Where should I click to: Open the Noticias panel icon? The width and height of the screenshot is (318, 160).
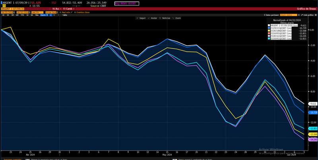click(x=163, y=18)
